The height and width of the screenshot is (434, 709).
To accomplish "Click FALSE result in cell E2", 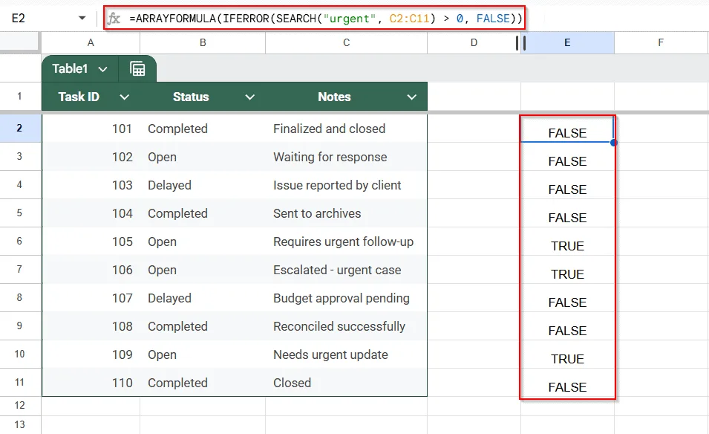I will (x=567, y=129).
